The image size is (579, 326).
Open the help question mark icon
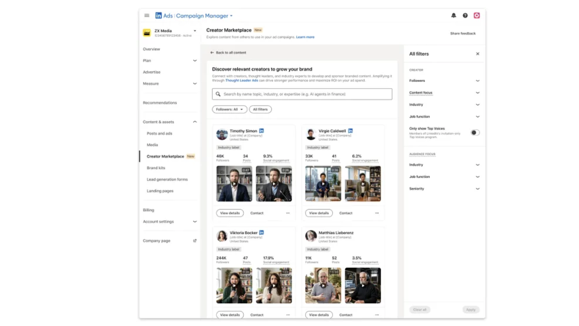tap(465, 15)
